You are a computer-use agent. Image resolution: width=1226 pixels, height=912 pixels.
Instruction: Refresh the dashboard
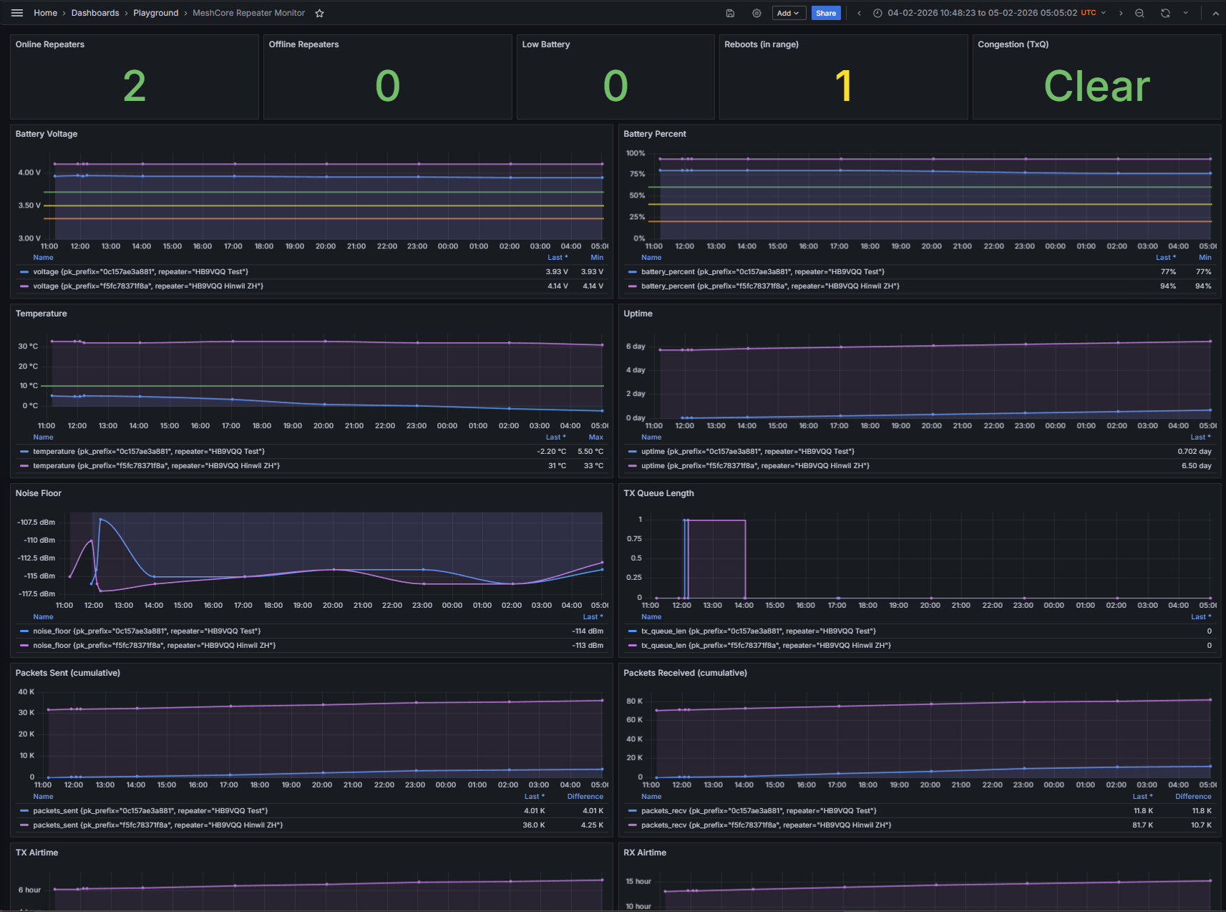coord(1165,14)
